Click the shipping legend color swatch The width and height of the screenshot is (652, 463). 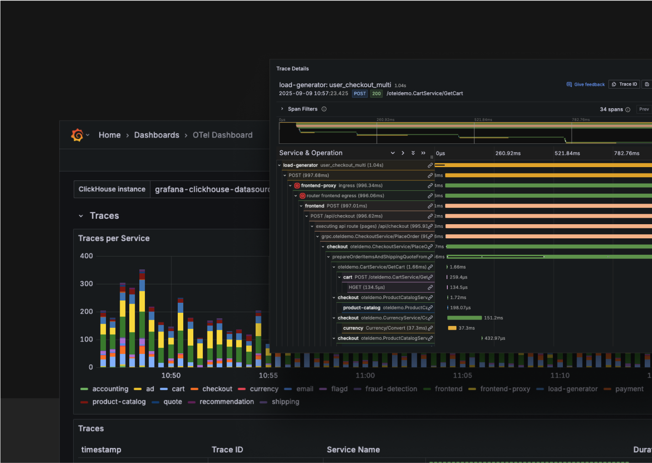(264, 402)
